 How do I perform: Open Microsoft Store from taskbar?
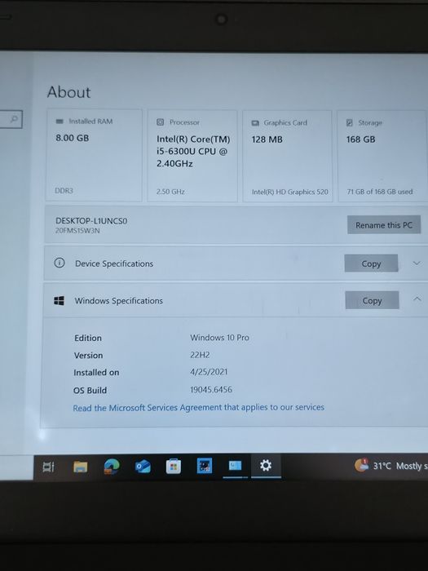[x=174, y=467]
